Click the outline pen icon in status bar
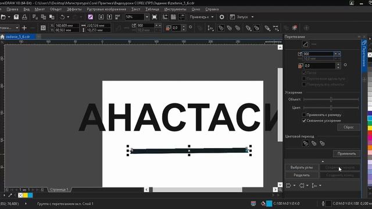Viewport: 372px width, 209px height. pyautogui.click(x=323, y=204)
